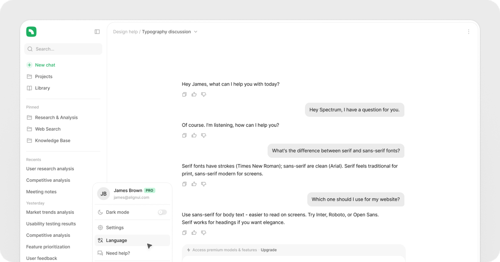Screen dimensions: 500x262
Task: Thumbs down the "I'm listening" reply
Action: [x=203, y=135]
